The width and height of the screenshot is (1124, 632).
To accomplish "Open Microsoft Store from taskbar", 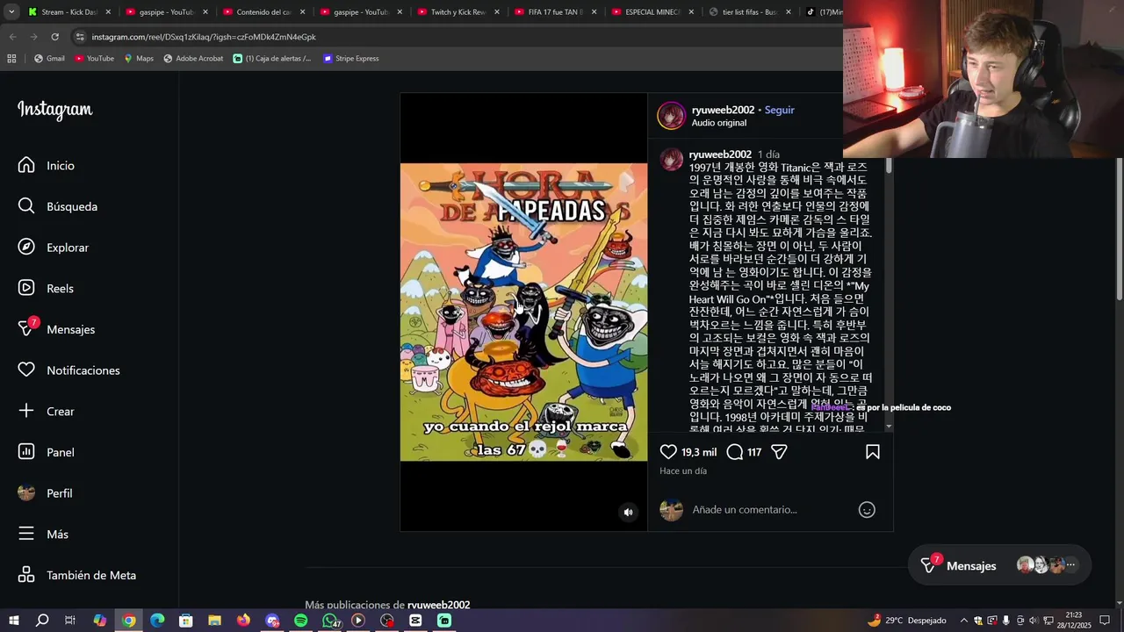I will [186, 621].
